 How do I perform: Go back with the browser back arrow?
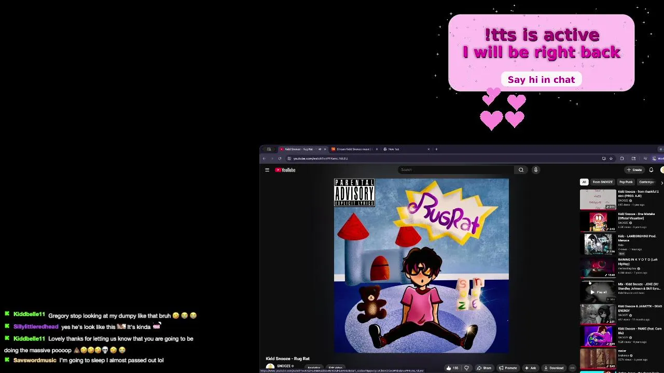click(264, 159)
